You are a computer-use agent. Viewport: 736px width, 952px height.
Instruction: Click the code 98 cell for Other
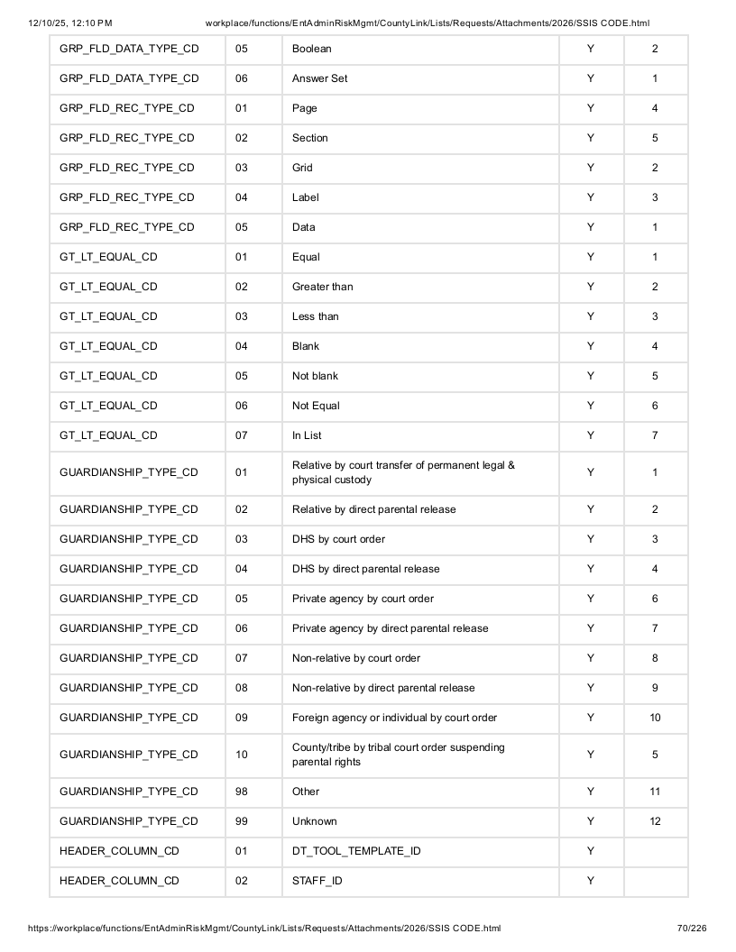click(253, 792)
